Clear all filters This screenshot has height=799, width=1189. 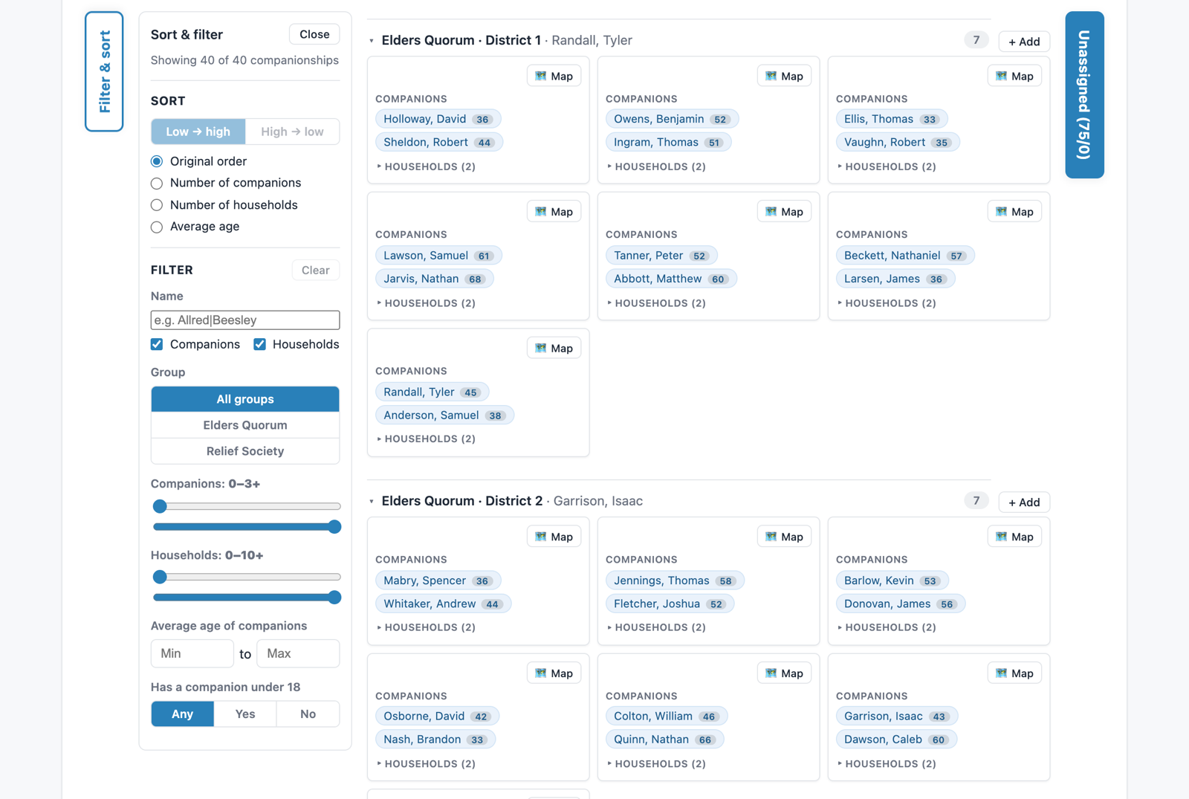coord(316,270)
